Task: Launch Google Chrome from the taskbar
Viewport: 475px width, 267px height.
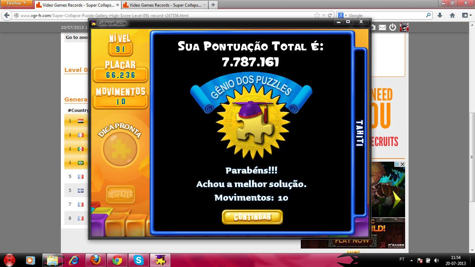Action: pos(117,260)
